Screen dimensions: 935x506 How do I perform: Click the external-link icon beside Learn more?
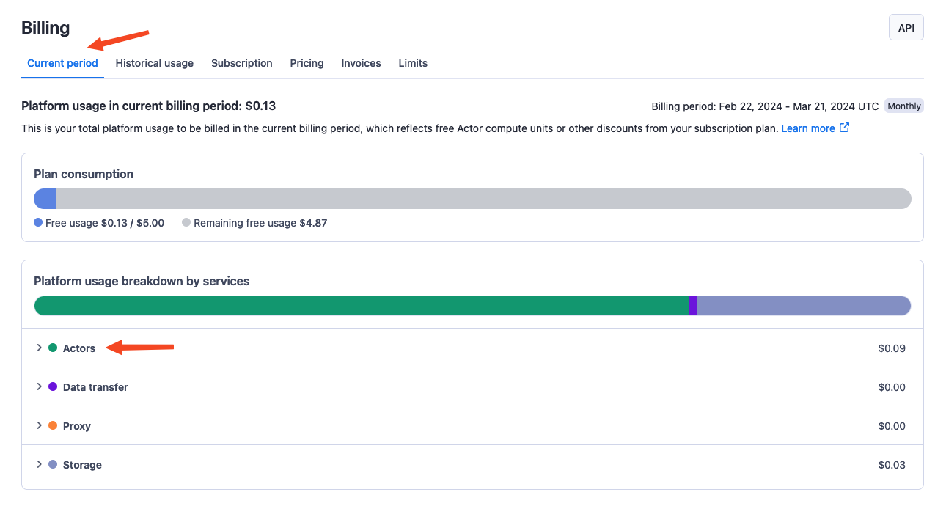click(845, 128)
